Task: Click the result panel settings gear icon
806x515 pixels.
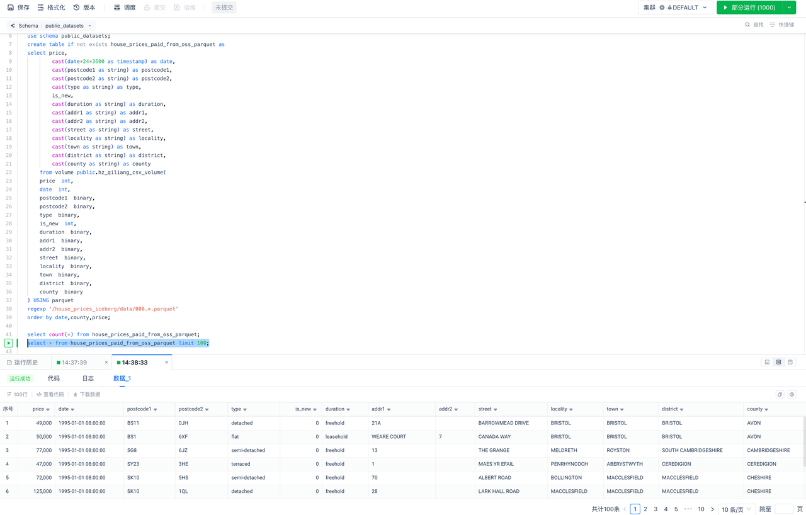Action: [x=792, y=395]
